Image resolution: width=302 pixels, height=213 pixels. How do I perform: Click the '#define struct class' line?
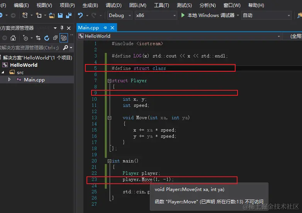[x=139, y=68]
